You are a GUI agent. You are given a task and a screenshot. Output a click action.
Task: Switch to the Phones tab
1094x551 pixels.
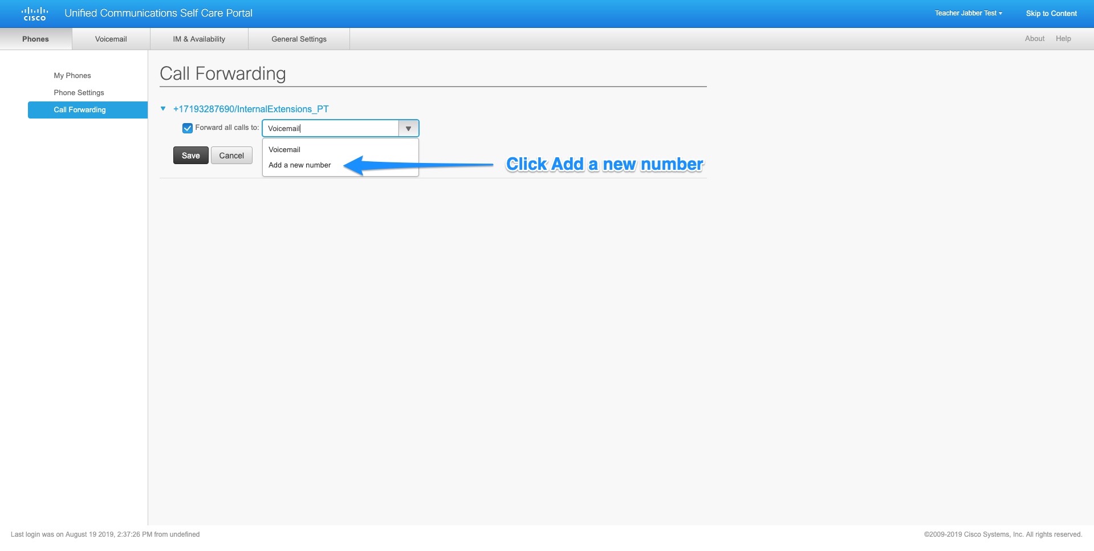coord(36,39)
